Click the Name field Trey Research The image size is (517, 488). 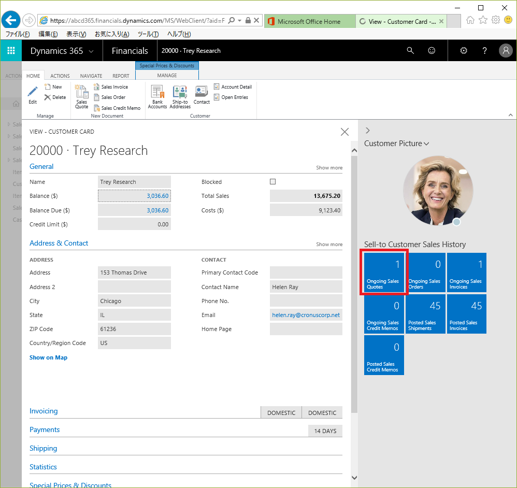pos(134,182)
